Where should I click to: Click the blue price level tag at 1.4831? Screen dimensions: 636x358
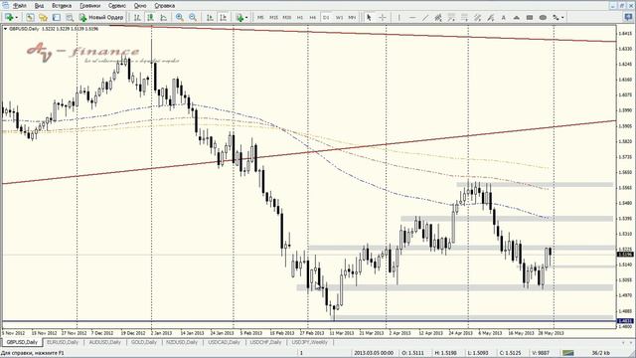625,321
